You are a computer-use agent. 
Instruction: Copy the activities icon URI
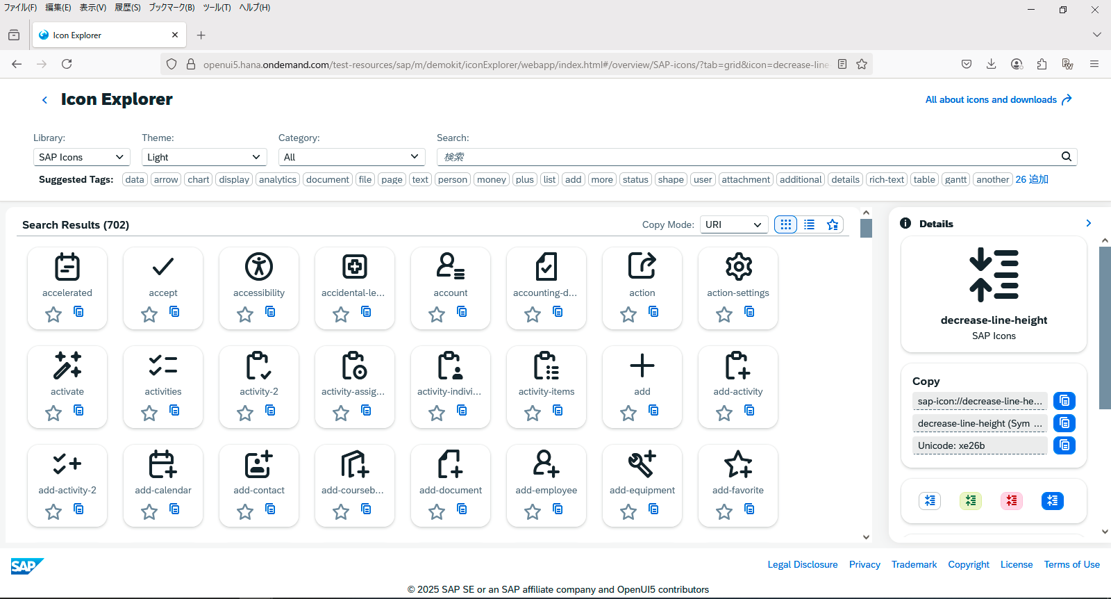click(x=175, y=411)
